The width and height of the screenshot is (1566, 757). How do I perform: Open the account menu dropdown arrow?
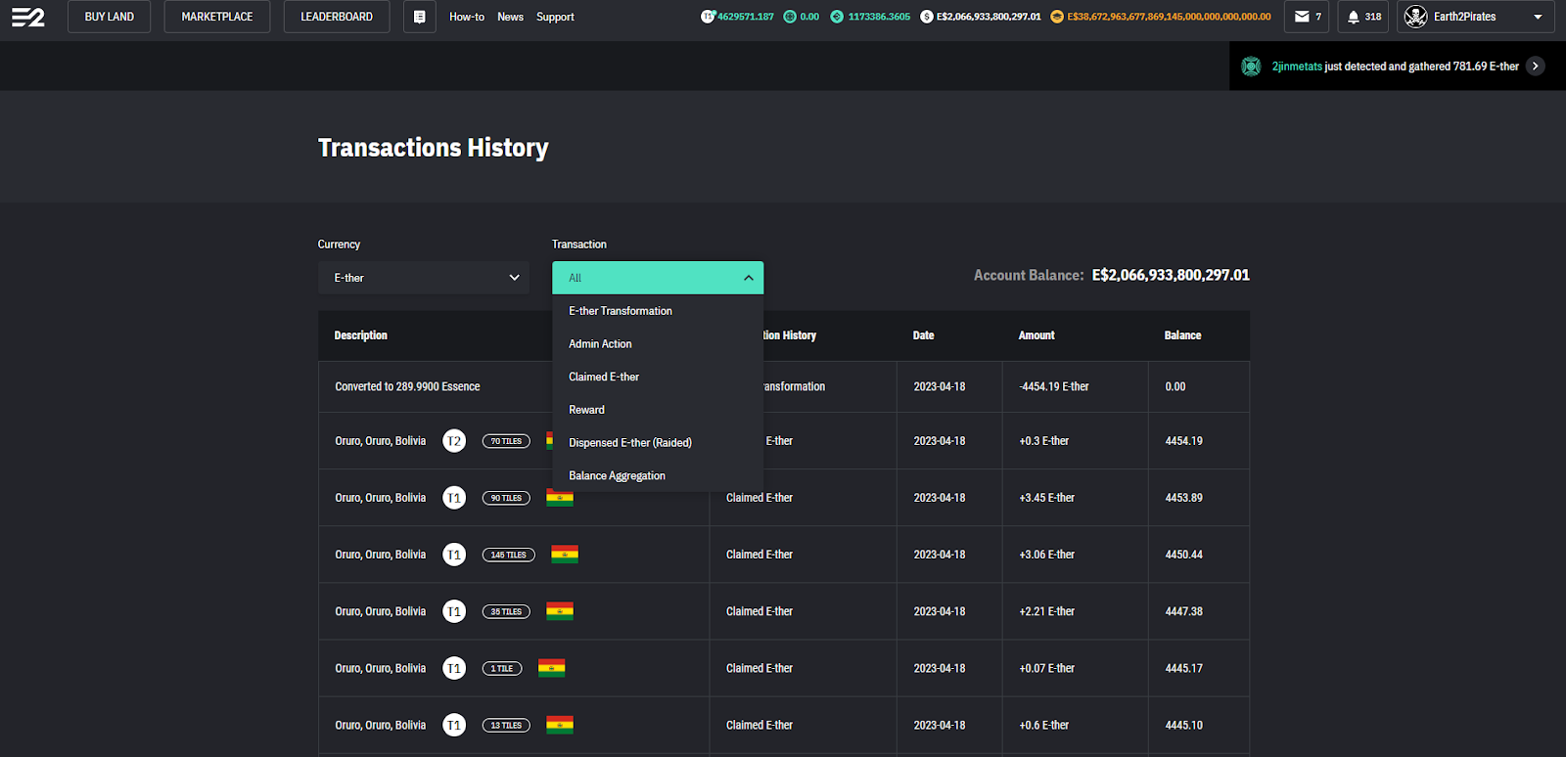click(x=1538, y=17)
